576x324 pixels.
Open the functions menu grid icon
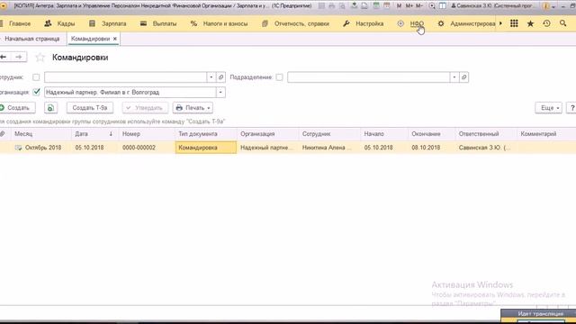[x=514, y=23]
